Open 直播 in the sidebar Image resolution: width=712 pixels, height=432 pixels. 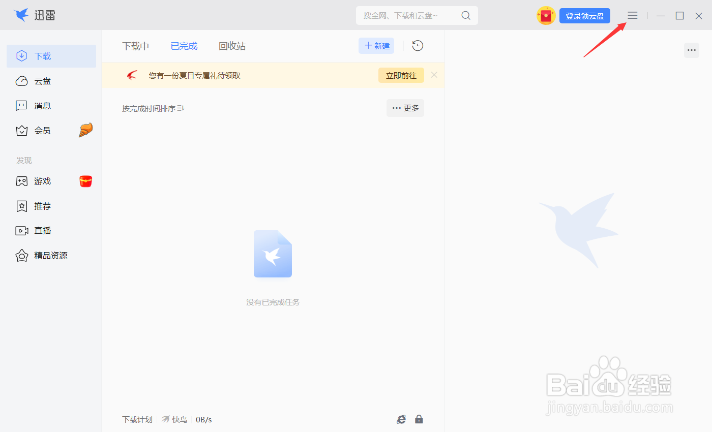pos(51,230)
